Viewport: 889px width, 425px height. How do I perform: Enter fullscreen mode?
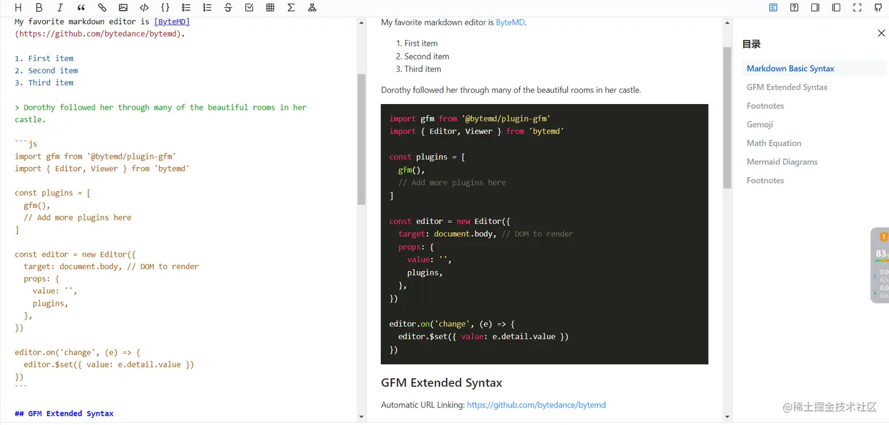click(857, 8)
